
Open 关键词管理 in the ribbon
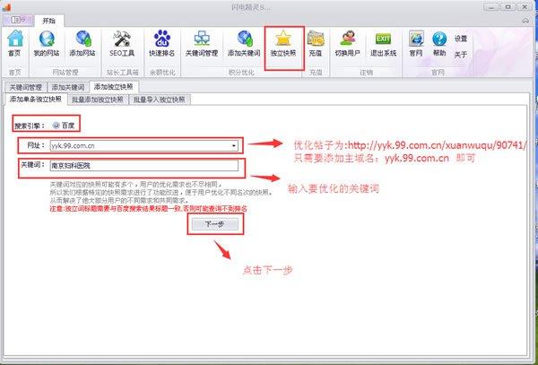[202, 44]
